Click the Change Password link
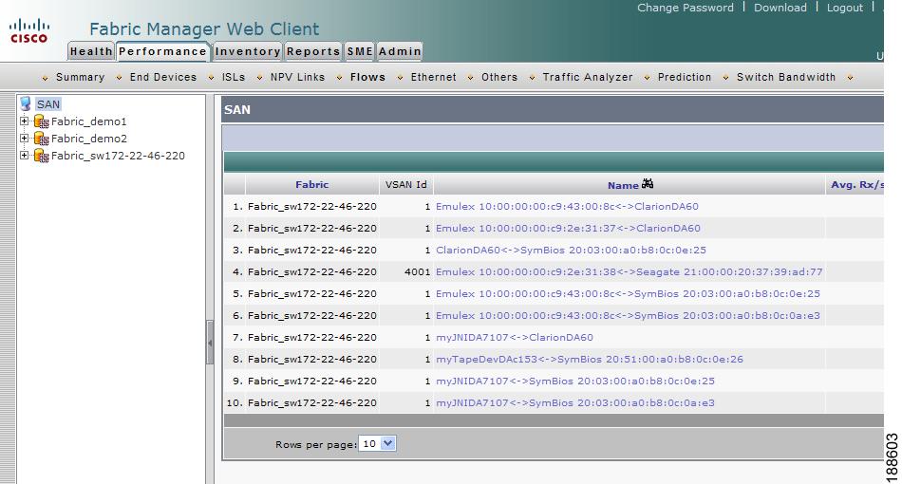 click(686, 8)
